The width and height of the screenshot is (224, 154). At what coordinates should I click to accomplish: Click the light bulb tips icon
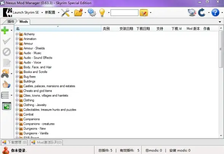[102, 13]
